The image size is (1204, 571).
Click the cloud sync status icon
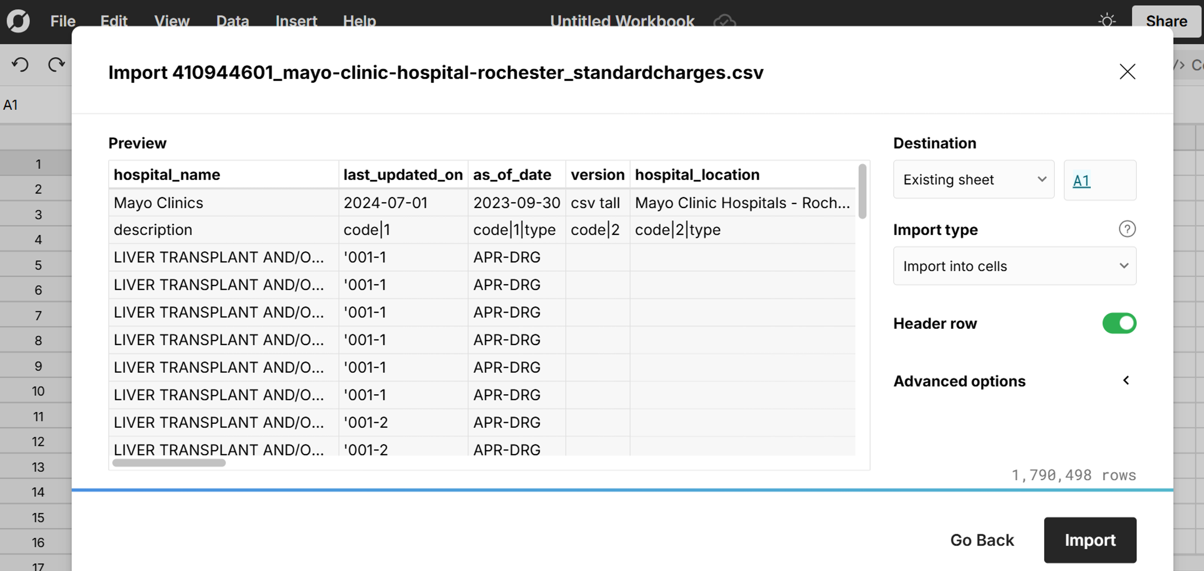click(725, 21)
